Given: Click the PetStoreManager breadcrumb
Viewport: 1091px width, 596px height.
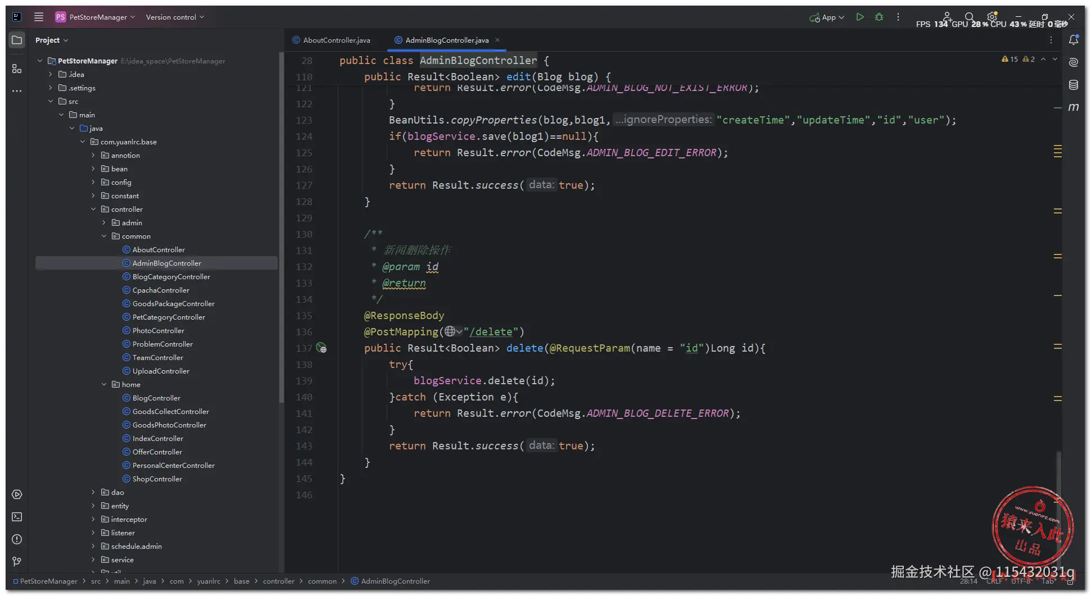Looking at the screenshot, I should 45,581.
